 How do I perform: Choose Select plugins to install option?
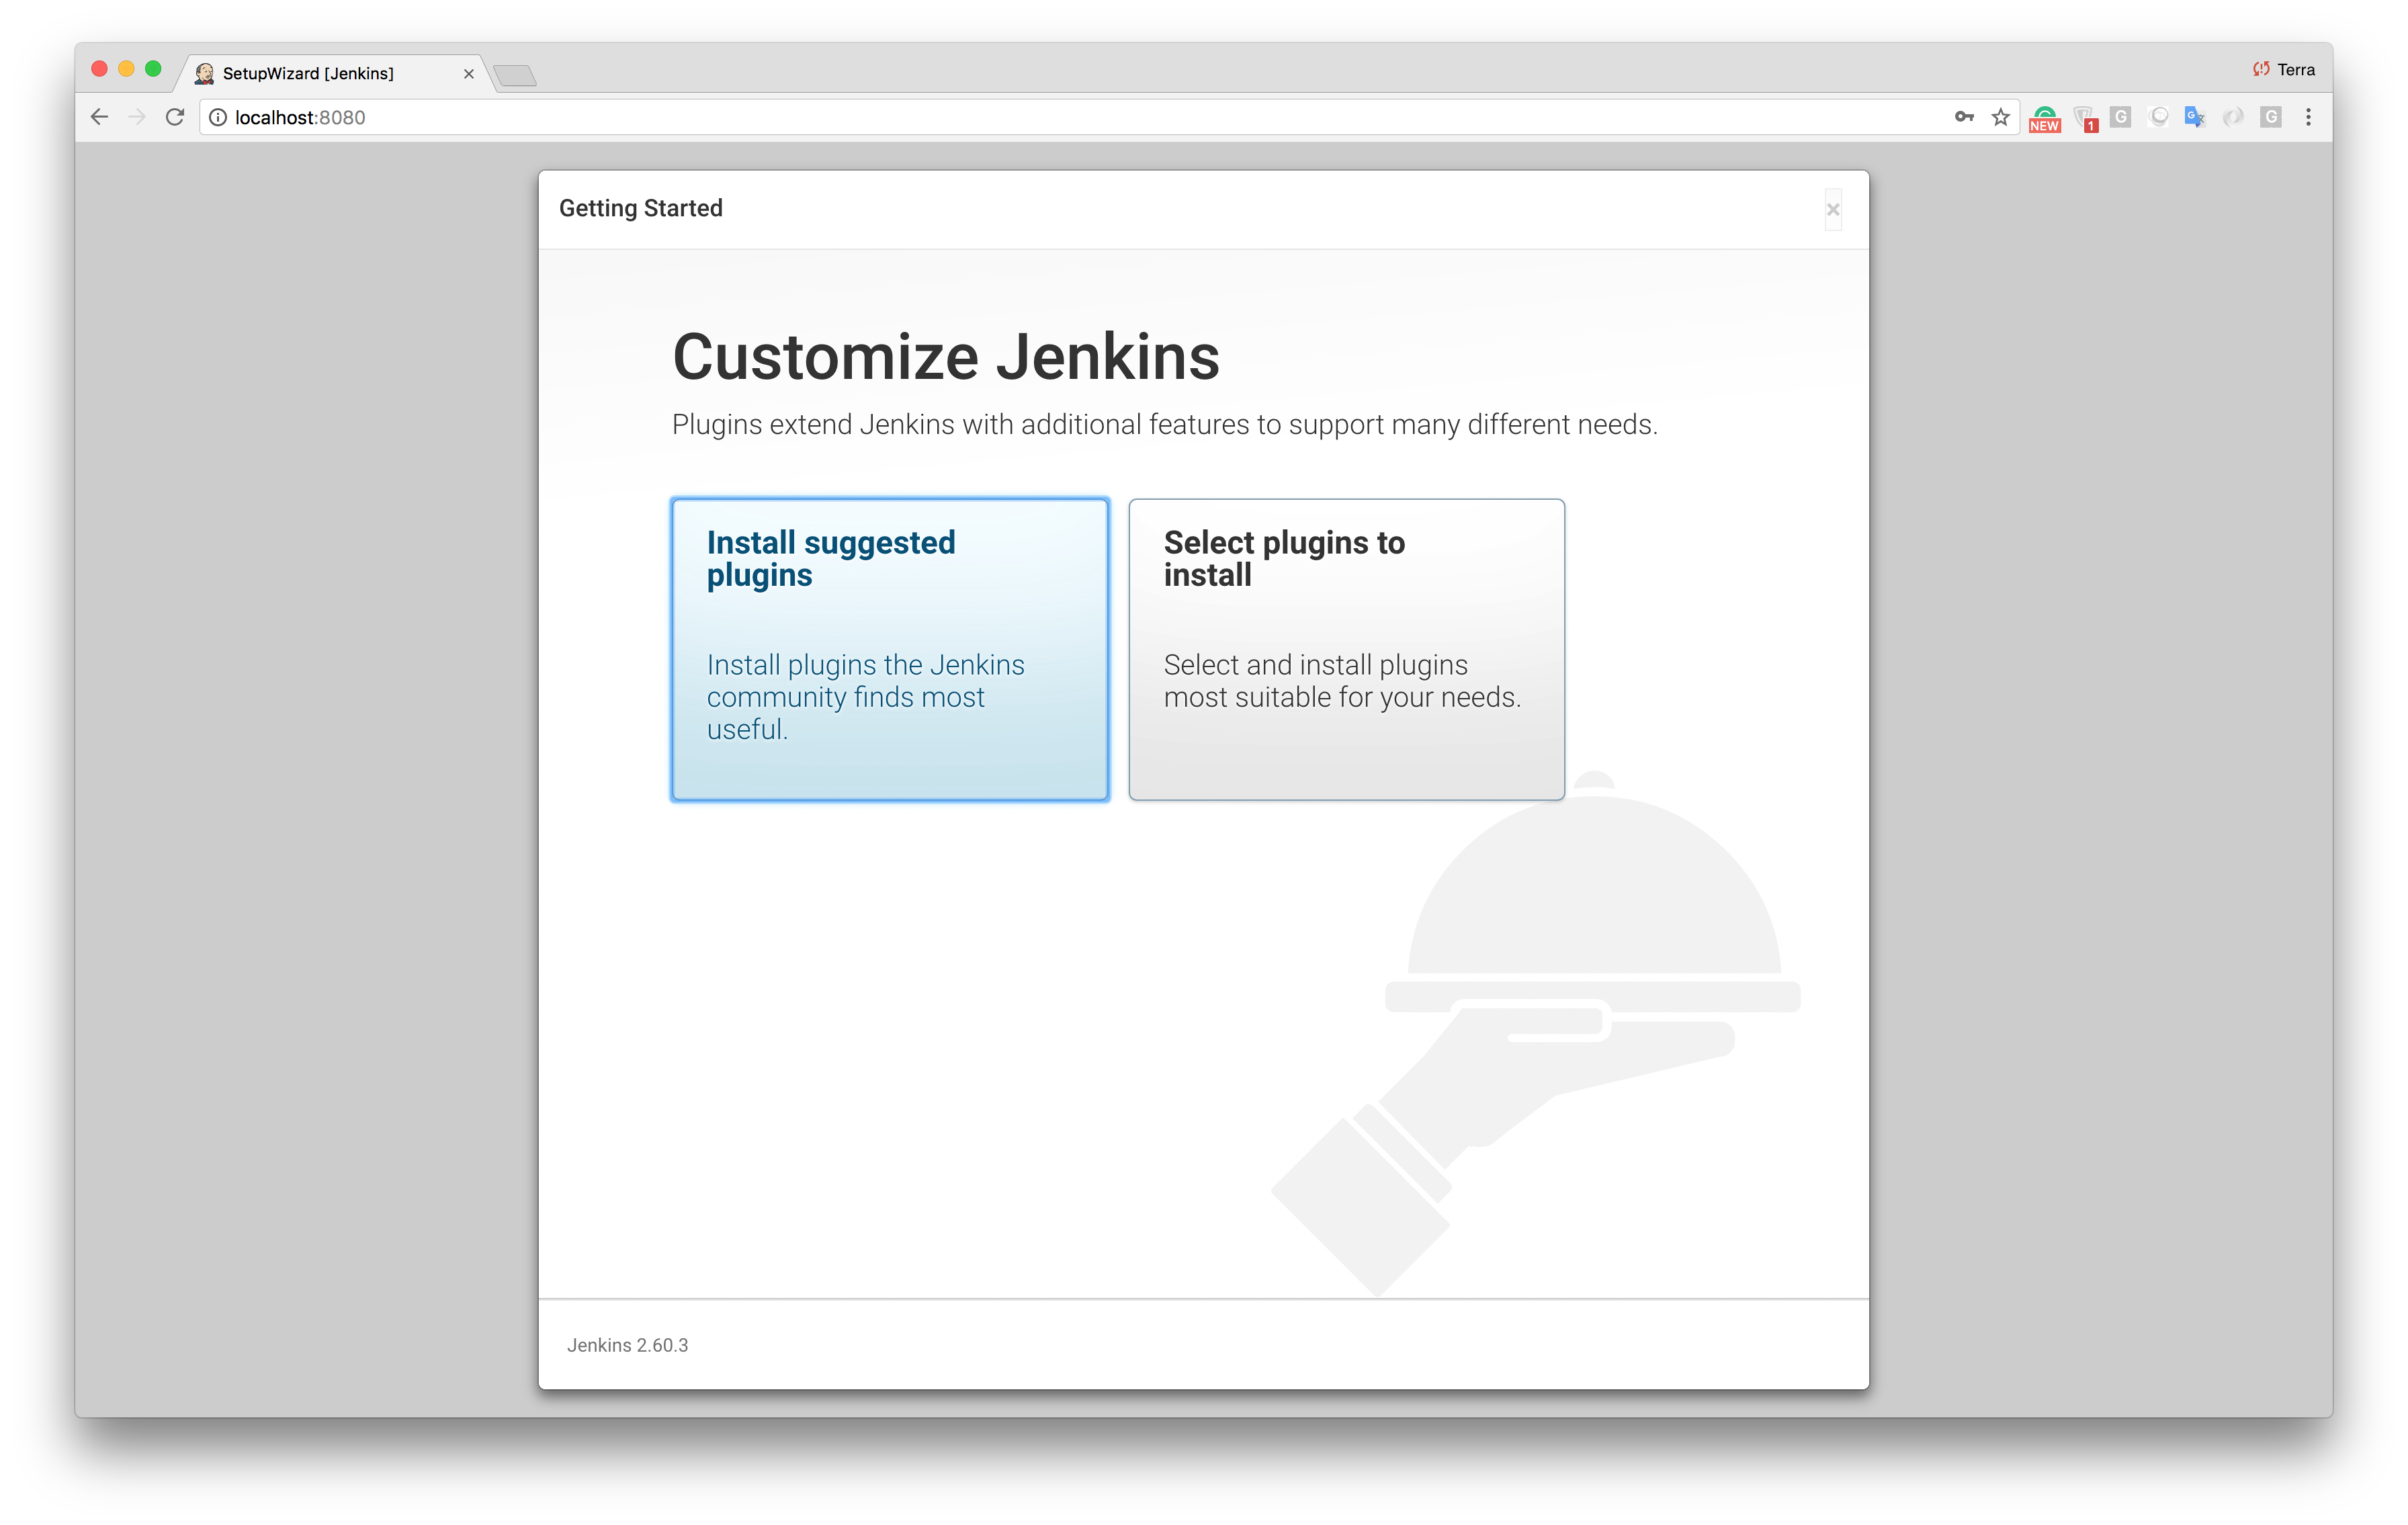point(1346,649)
